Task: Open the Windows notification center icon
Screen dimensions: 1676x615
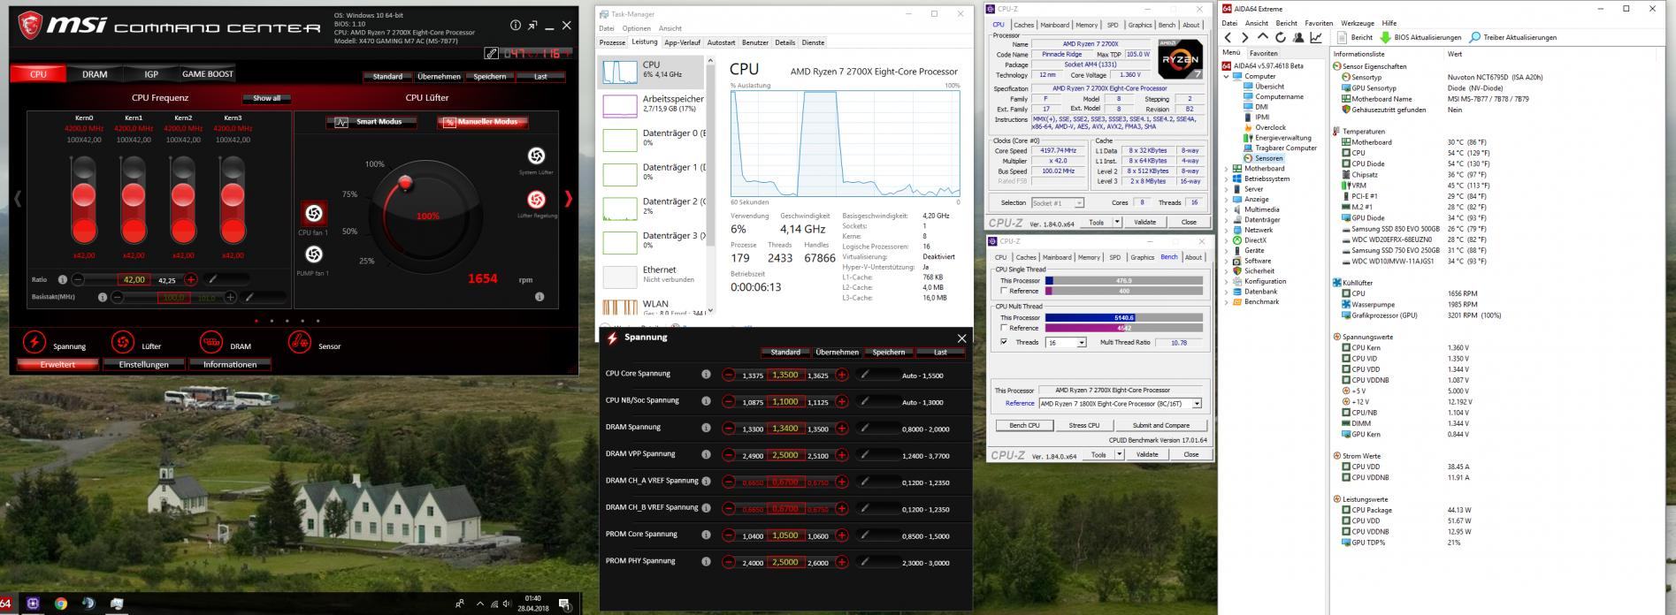Action: pyautogui.click(x=564, y=604)
